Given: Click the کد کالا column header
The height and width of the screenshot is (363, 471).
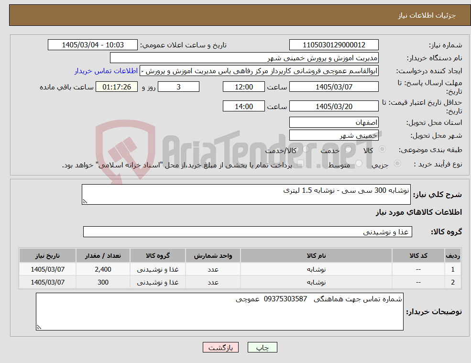Looking at the screenshot, I should point(418,256).
